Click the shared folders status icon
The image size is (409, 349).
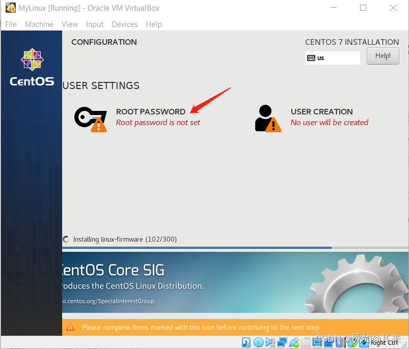point(306,342)
